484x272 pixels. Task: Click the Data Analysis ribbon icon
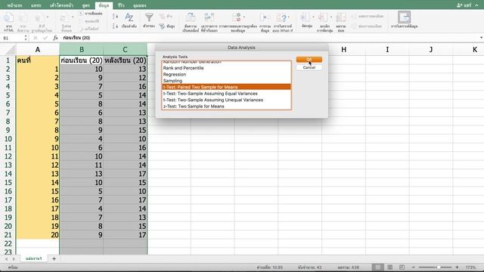coord(404,17)
